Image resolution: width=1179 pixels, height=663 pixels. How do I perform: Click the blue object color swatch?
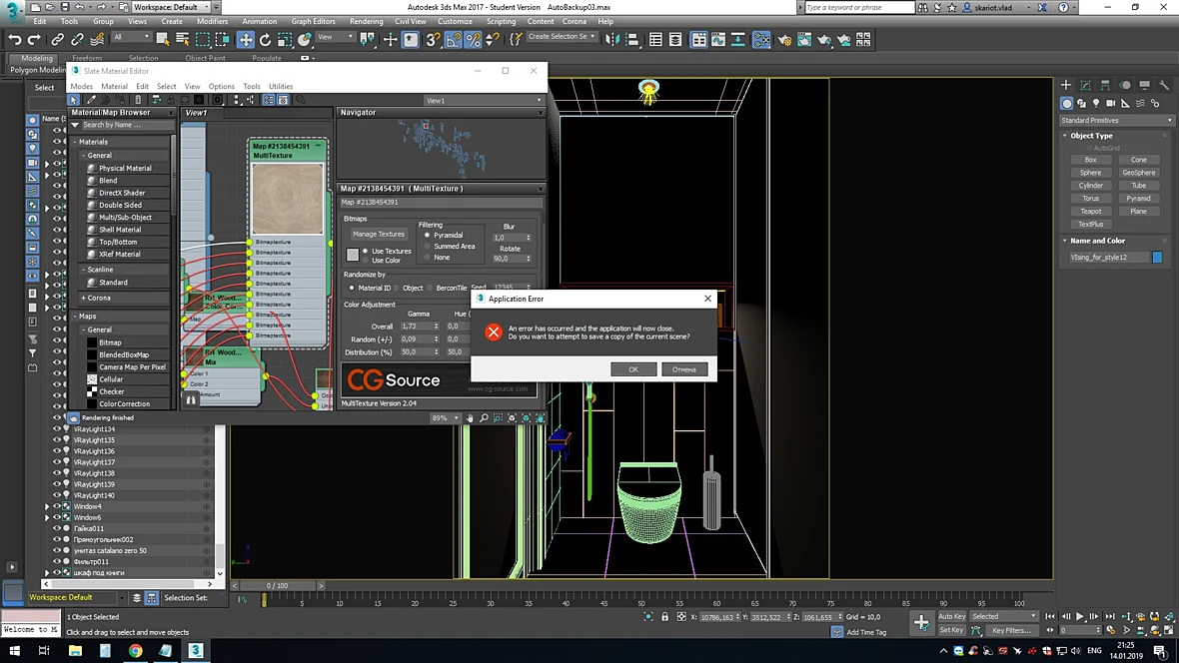(x=1156, y=257)
